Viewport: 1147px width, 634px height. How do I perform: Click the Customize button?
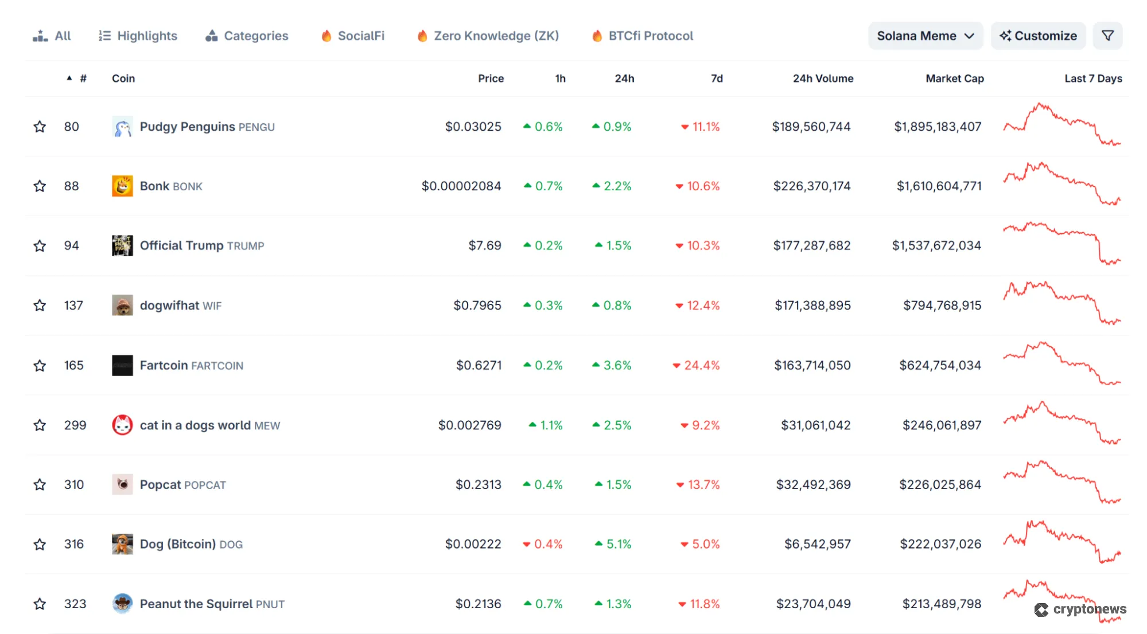[1037, 36]
